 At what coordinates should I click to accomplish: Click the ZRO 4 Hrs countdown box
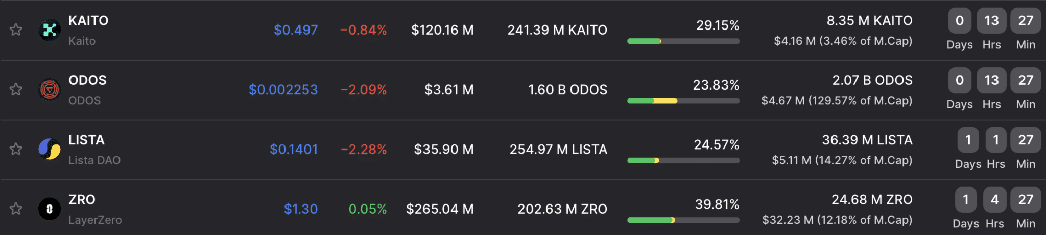coord(994,199)
